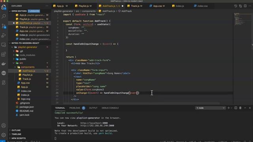Screen dimensions: 253x142
Task: Expand the public folder
Action: [x=14, y=59]
